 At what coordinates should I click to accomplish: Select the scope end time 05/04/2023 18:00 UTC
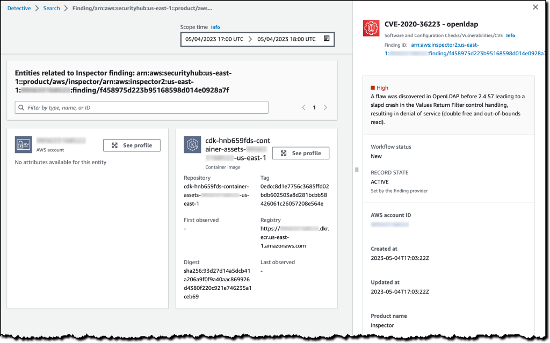(x=286, y=39)
